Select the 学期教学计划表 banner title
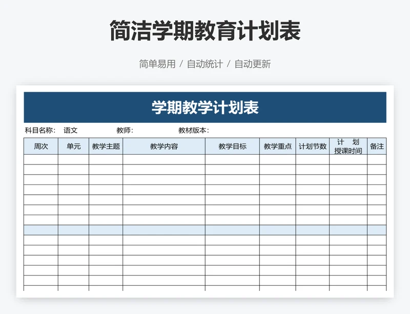 [x=205, y=107]
